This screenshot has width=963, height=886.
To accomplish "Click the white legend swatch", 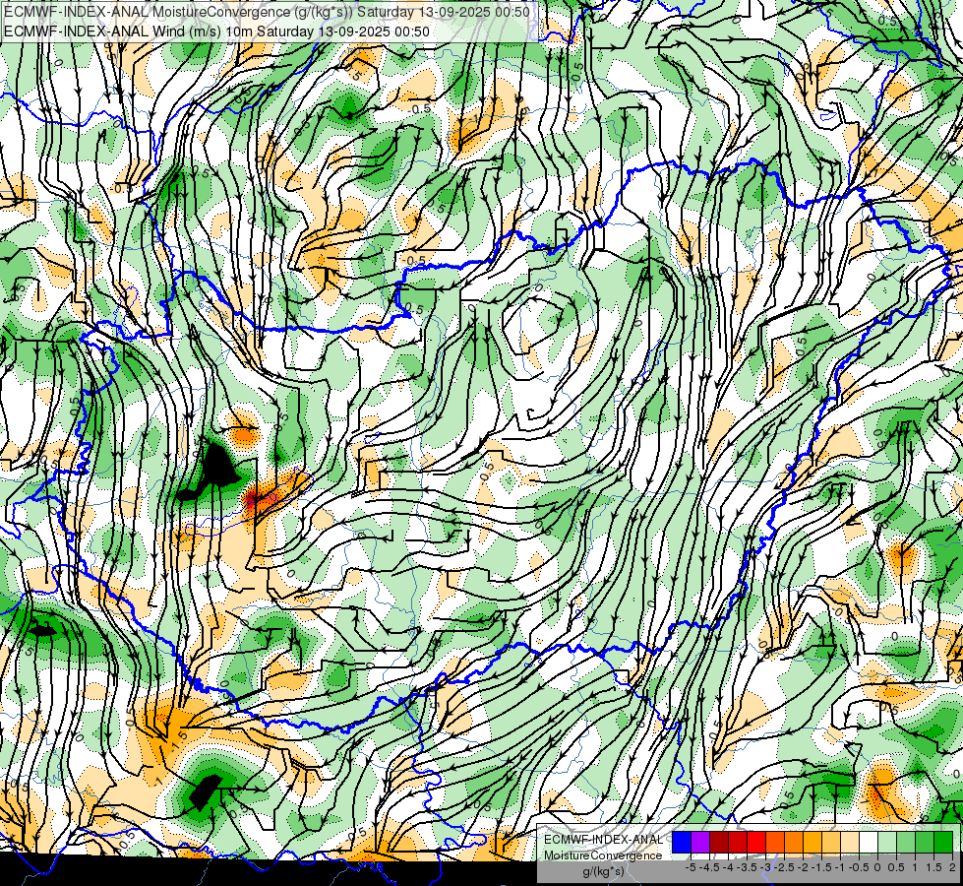I will [x=869, y=843].
